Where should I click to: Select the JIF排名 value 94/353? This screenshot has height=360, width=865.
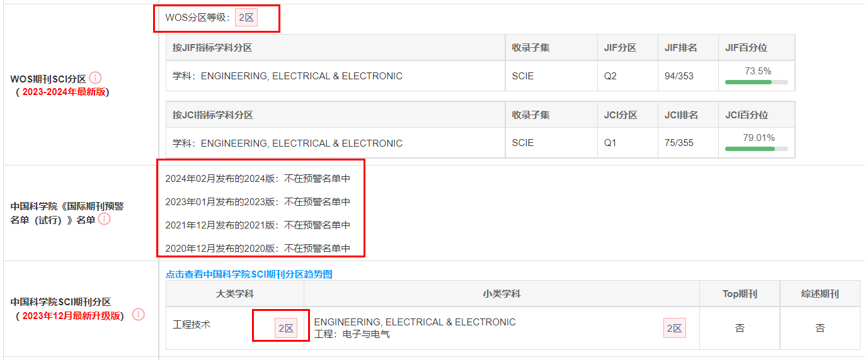point(679,76)
